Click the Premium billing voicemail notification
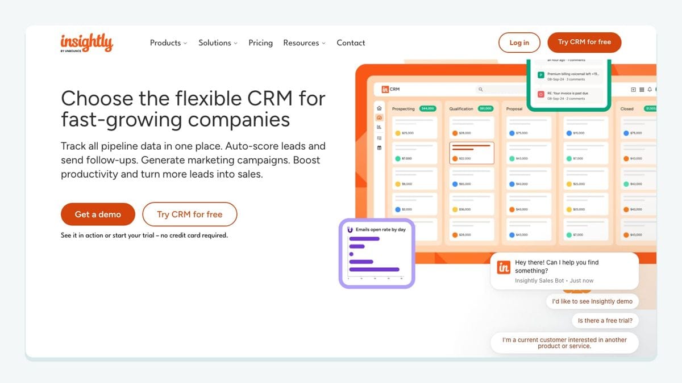Viewport: 682px width, 383px height. pyautogui.click(x=569, y=75)
